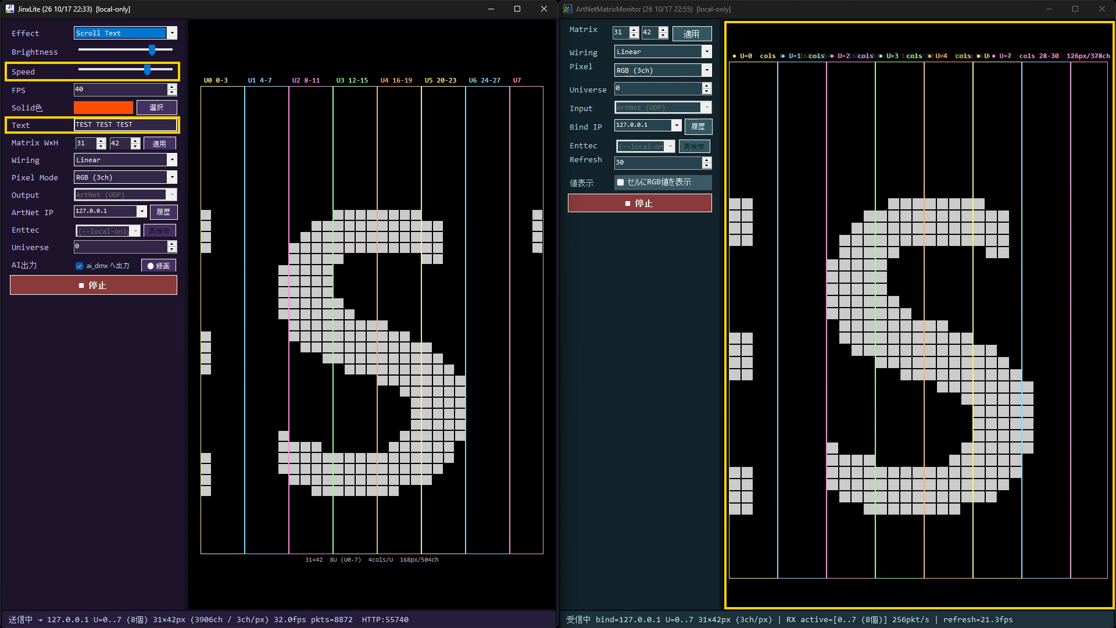Click the U0 0-3 universe label in JinxLite preview
The width and height of the screenshot is (1116, 628).
[x=216, y=80]
